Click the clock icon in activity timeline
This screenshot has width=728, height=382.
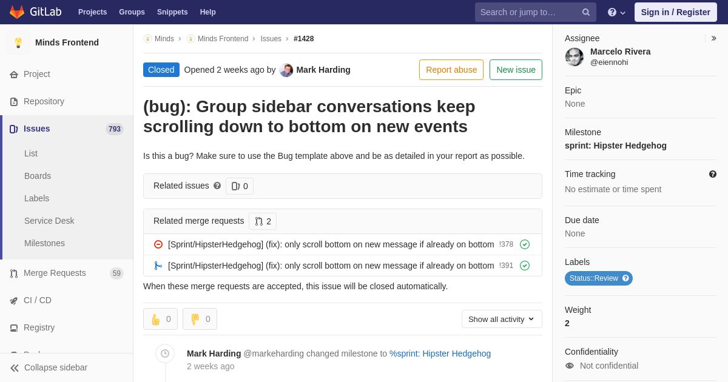pos(165,354)
